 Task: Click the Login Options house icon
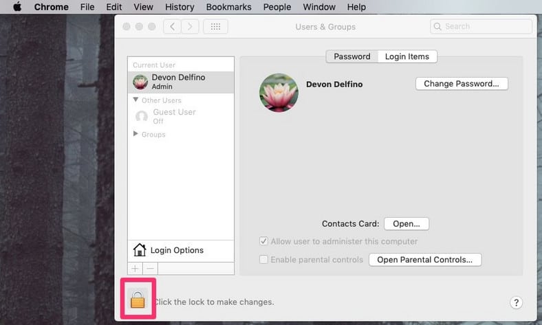pos(140,249)
